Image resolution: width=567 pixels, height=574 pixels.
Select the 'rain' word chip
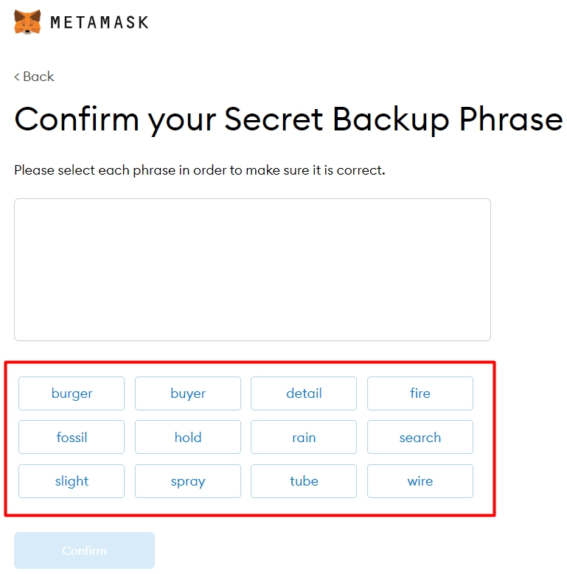(304, 437)
